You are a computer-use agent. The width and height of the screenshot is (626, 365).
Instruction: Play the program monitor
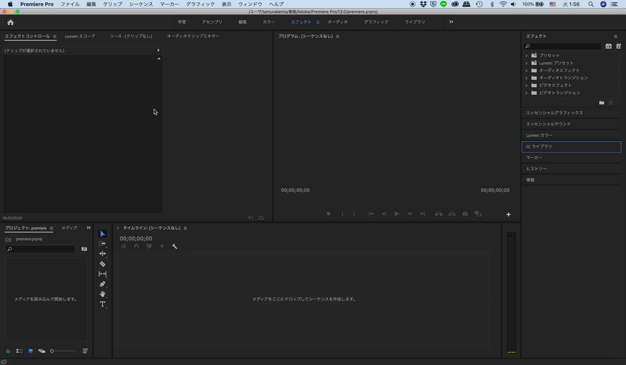396,214
